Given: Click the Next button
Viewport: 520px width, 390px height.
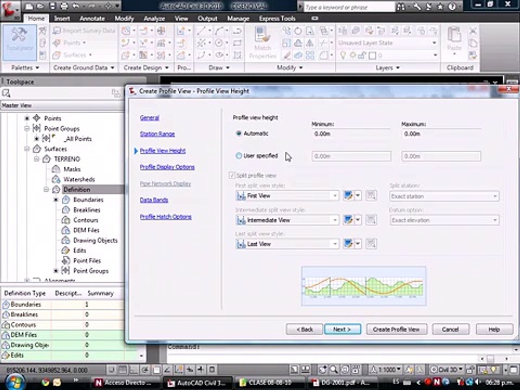Looking at the screenshot, I should pyautogui.click(x=342, y=329).
